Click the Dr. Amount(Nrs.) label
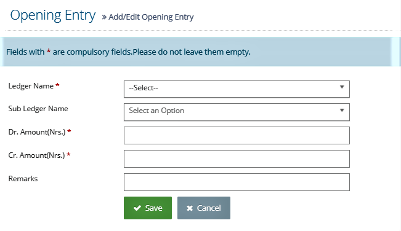The image size is (401, 231). (x=37, y=132)
